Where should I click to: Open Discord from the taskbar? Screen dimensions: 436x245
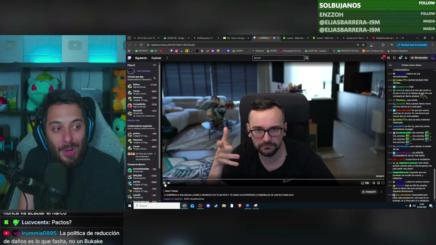[x=208, y=206]
